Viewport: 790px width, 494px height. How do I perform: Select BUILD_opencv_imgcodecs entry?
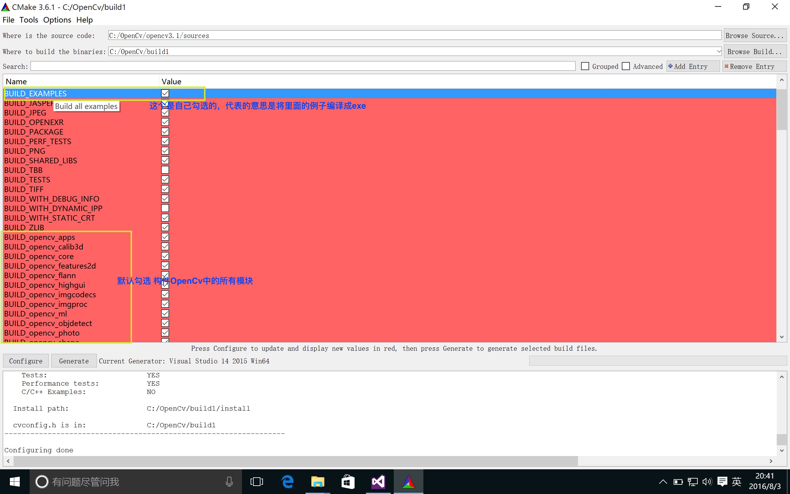pos(390,294)
